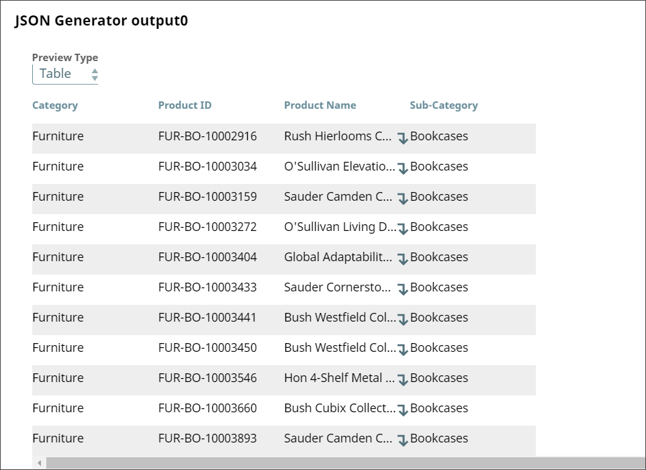The image size is (646, 470).
Task: Open nested record icon on Sauder Camden row
Action: [404, 197]
